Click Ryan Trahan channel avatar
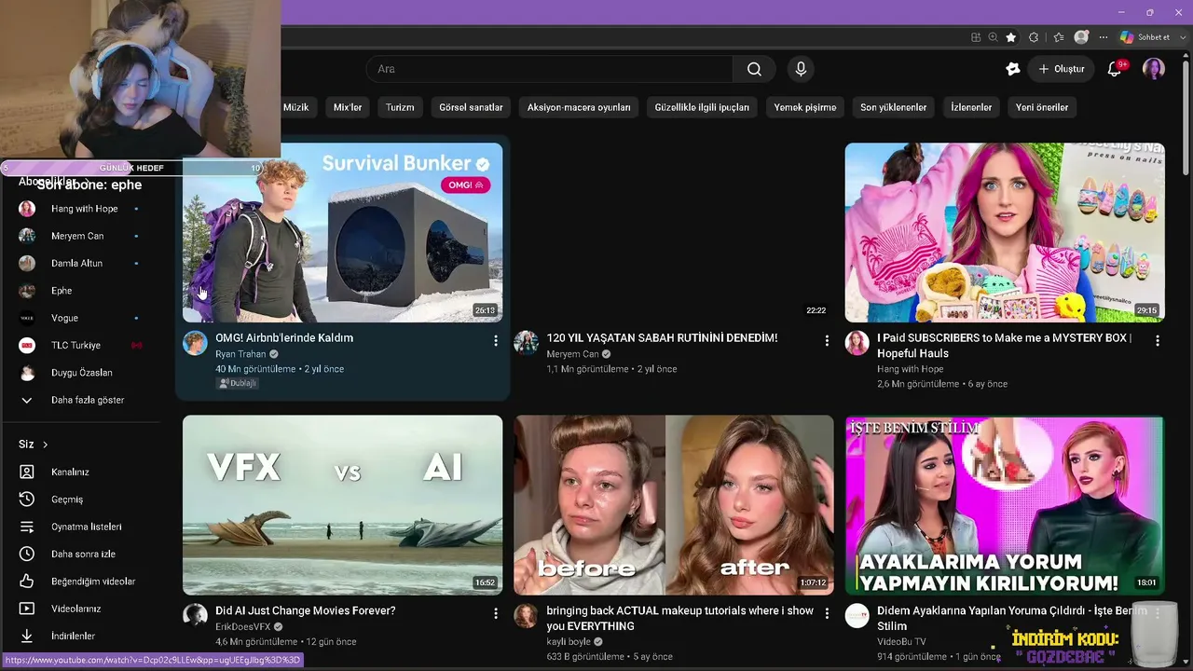The height and width of the screenshot is (671, 1193). point(195,343)
